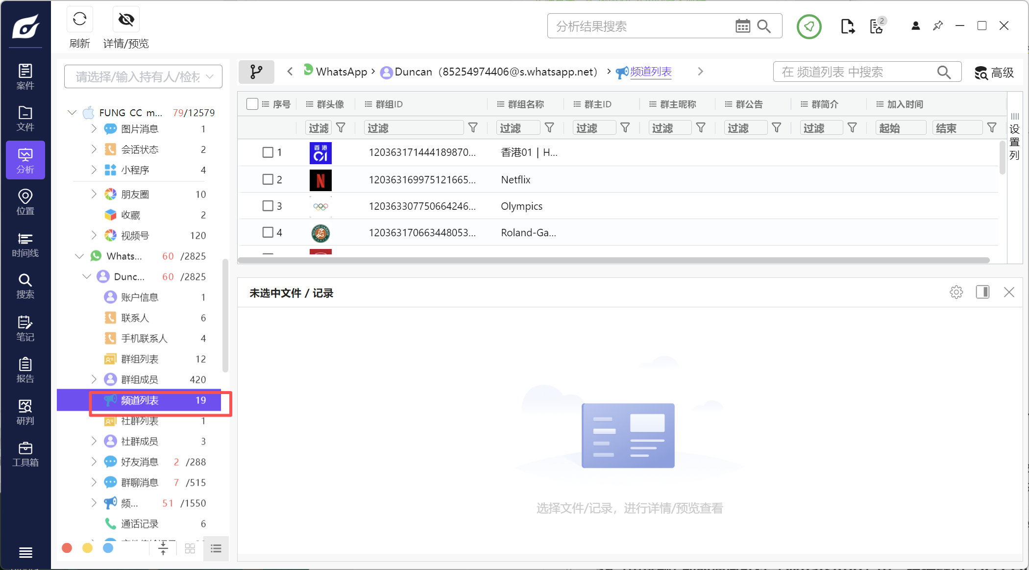This screenshot has width=1029, height=570.
Task: Click the 刷新 refresh icon
Action: point(79,20)
